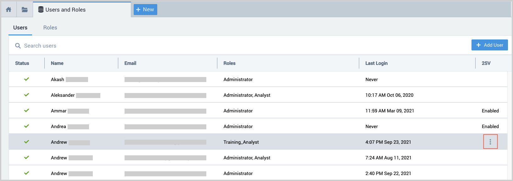This screenshot has height=181, width=513.
Task: Click the status checkmark for Andrea
Action: (27, 126)
